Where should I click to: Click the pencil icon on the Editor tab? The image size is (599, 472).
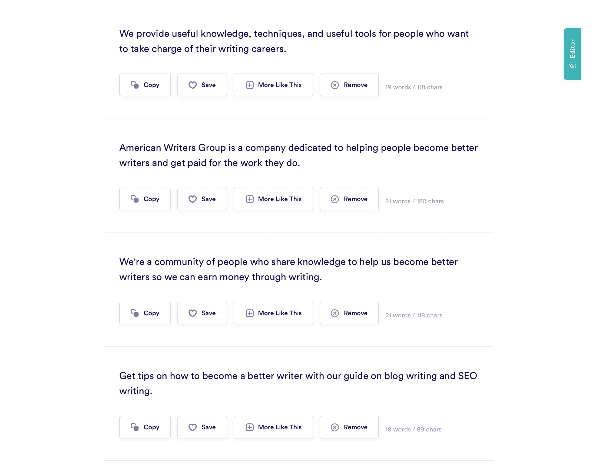click(x=572, y=66)
